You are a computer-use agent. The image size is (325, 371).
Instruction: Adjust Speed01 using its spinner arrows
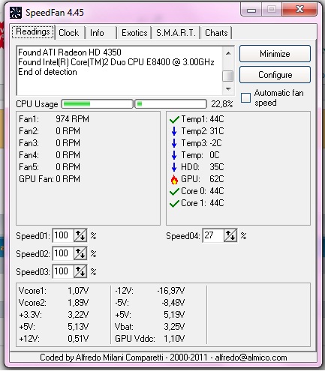[x=80, y=235]
